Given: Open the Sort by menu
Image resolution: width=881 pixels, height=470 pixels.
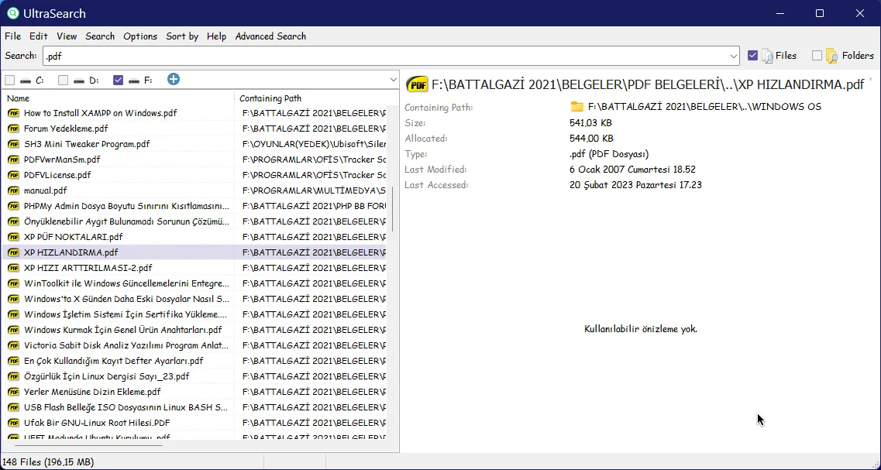Looking at the screenshot, I should [x=182, y=36].
